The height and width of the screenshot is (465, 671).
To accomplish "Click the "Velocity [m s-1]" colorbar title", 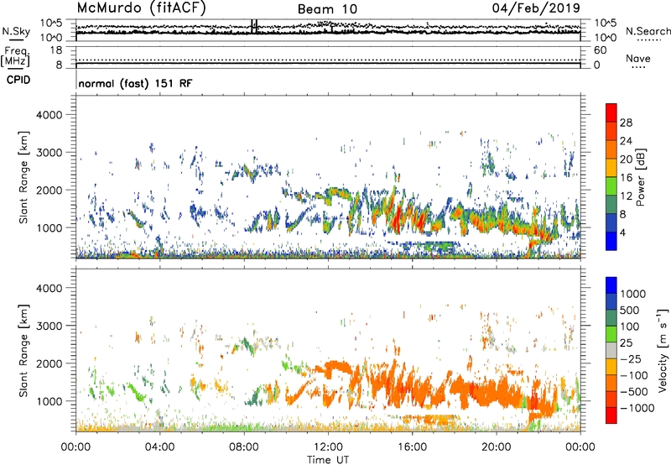I will (663, 349).
